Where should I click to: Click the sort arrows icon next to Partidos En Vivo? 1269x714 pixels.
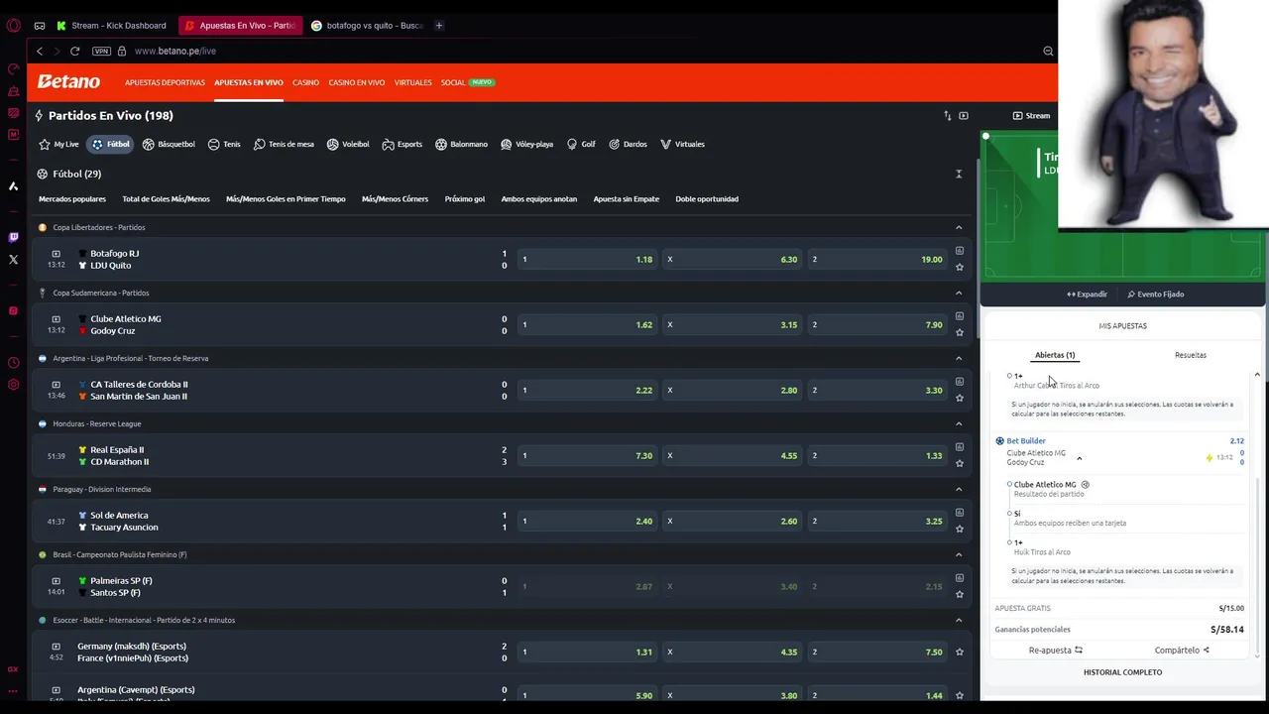(x=947, y=116)
